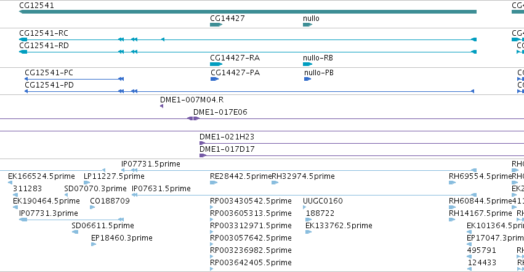Click the CG12541-PD protein label

pos(49,85)
